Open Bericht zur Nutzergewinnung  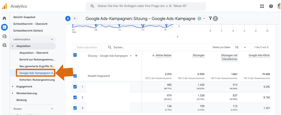37,60
